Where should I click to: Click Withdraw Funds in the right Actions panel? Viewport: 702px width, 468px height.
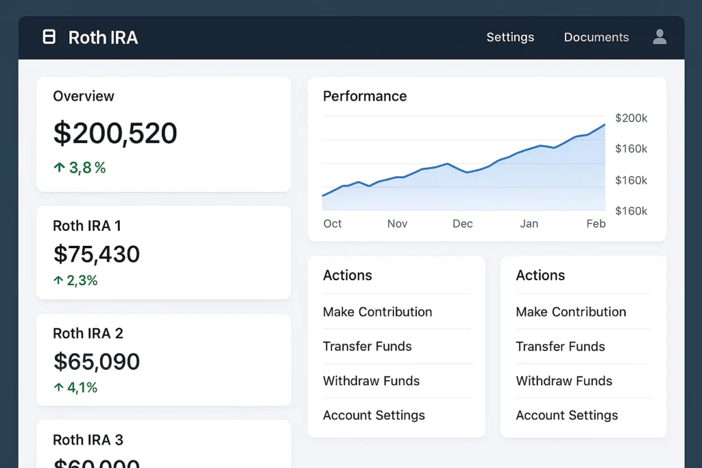(564, 381)
